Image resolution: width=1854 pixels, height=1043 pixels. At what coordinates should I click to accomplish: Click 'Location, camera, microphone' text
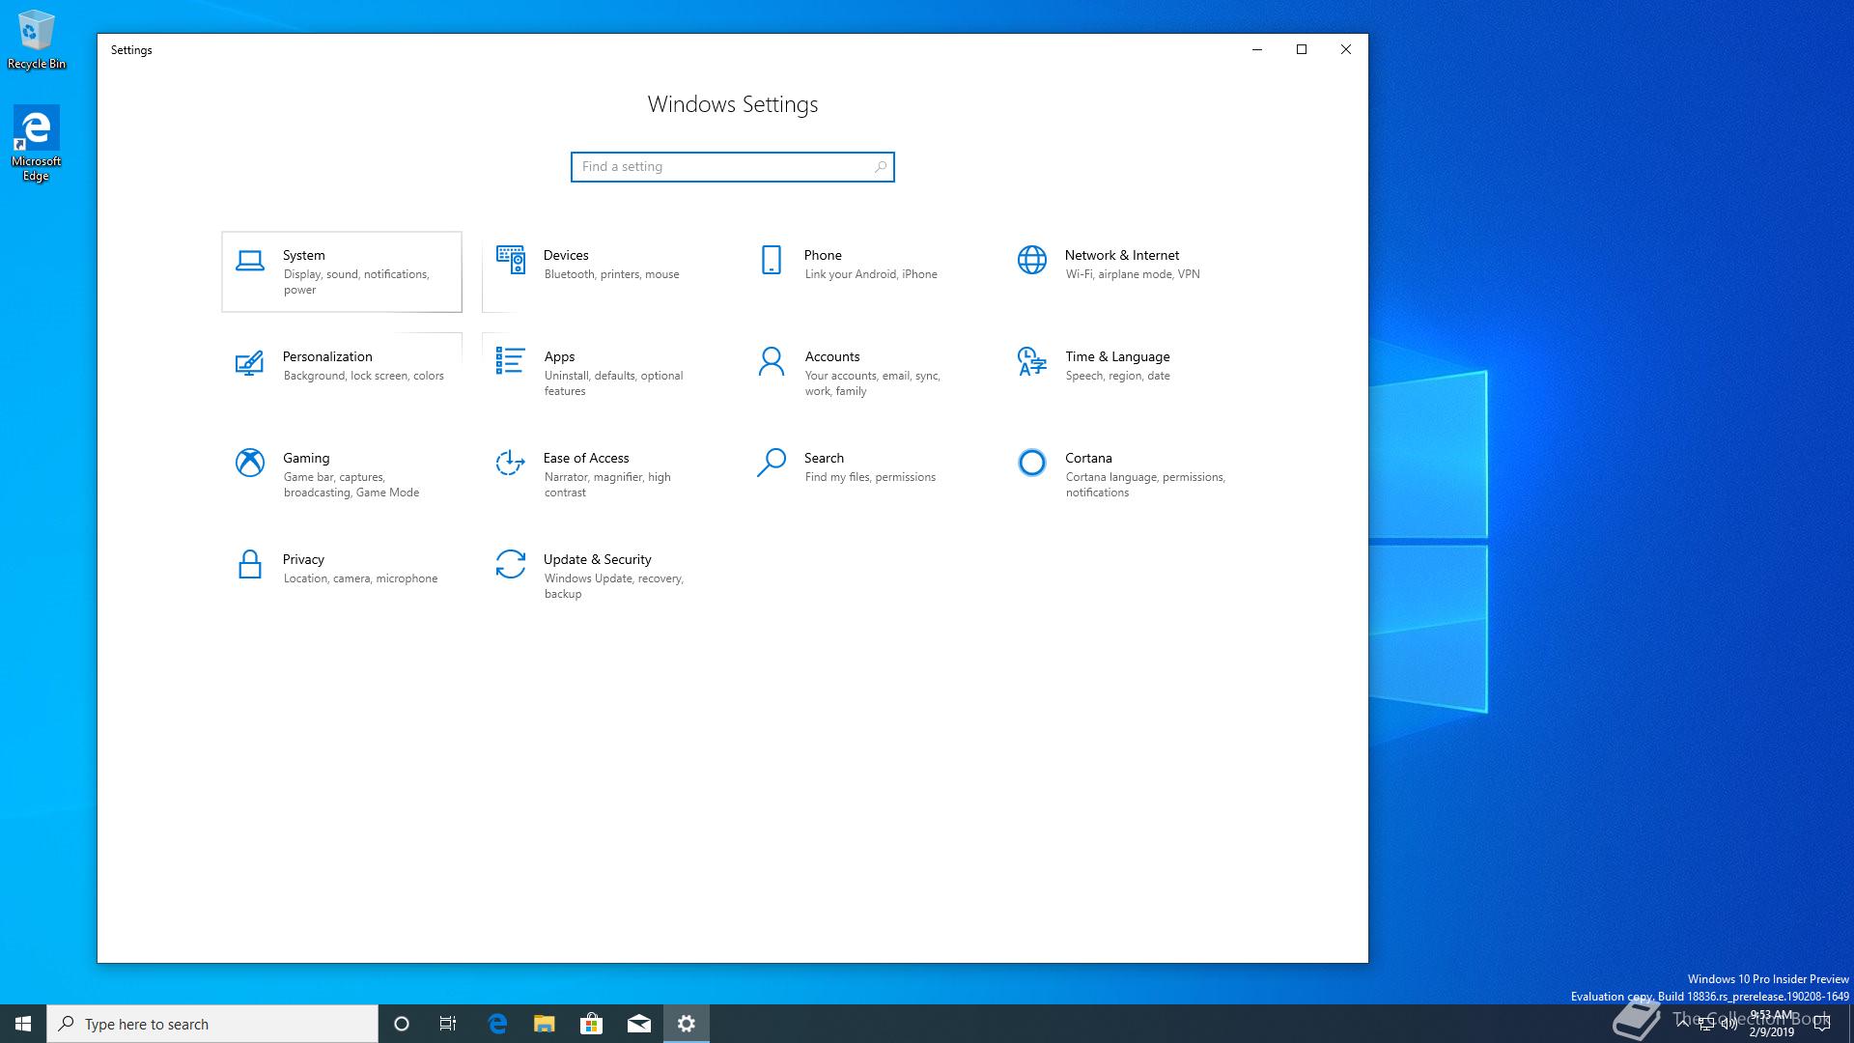click(360, 578)
